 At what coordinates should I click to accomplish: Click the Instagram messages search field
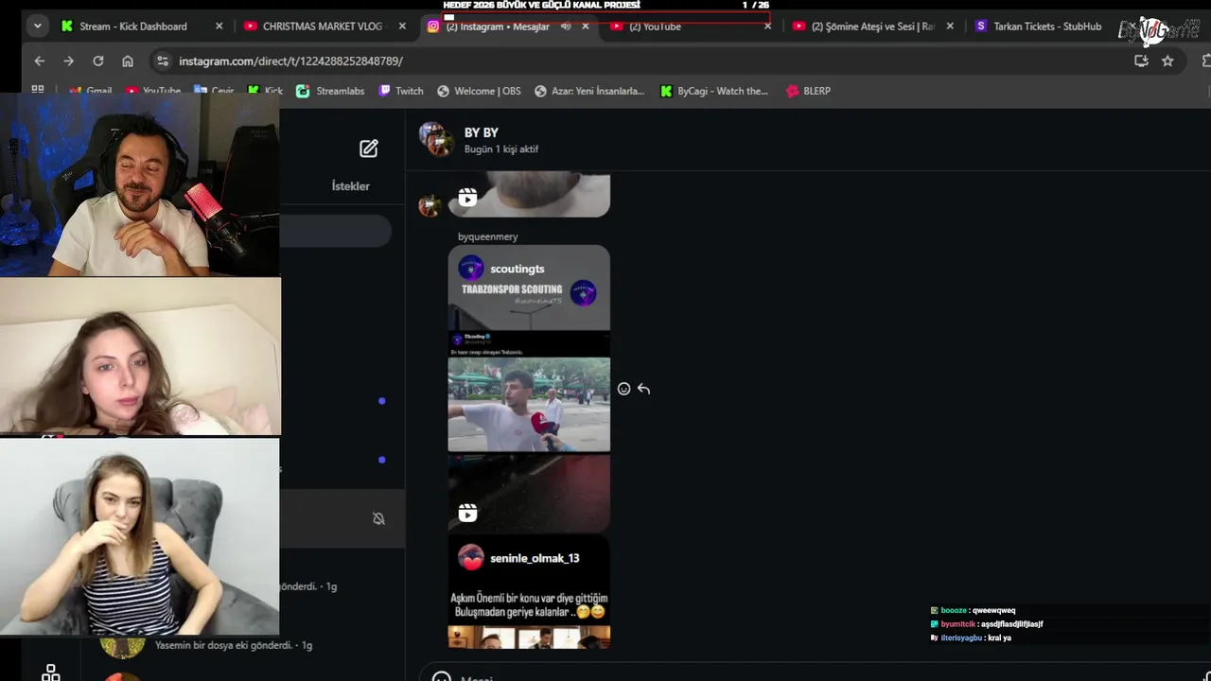(335, 231)
